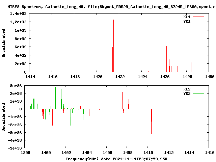The width and height of the screenshot is (216, 162).
Task: Click the 1404 frequency tick label
Action: coord(87,153)
